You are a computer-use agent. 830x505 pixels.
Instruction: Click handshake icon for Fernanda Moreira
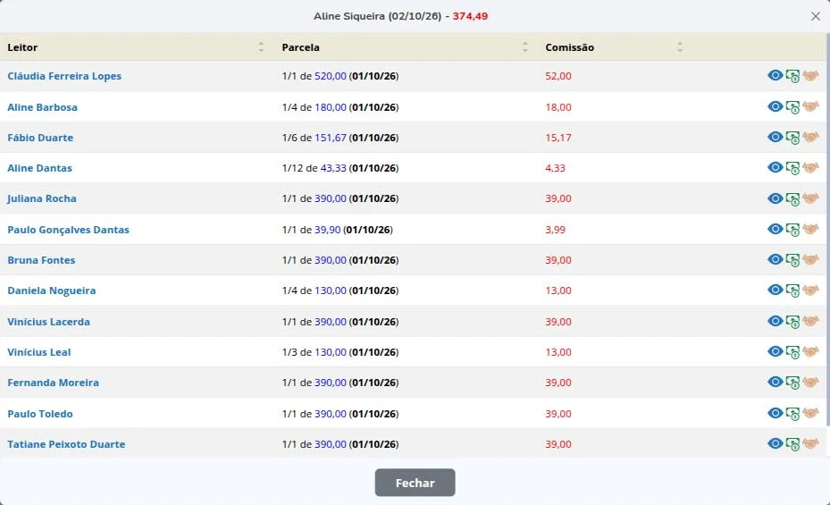point(810,383)
